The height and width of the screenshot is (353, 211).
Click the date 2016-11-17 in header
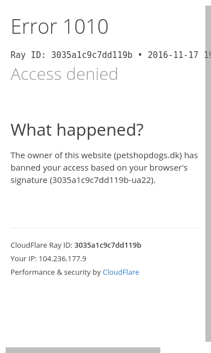click(173, 55)
